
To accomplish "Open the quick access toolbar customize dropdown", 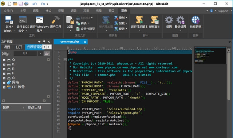I will coord(47,4).
